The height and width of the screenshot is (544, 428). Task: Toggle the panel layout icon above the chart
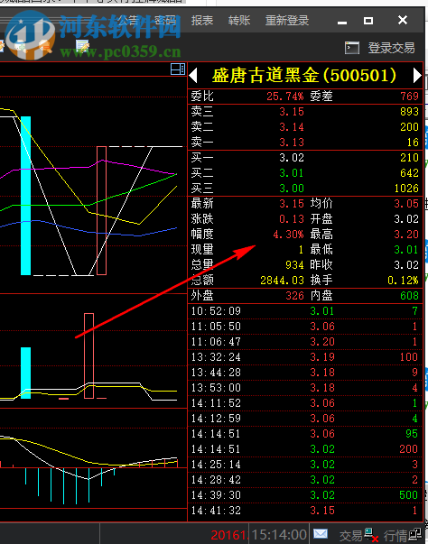click(x=178, y=69)
